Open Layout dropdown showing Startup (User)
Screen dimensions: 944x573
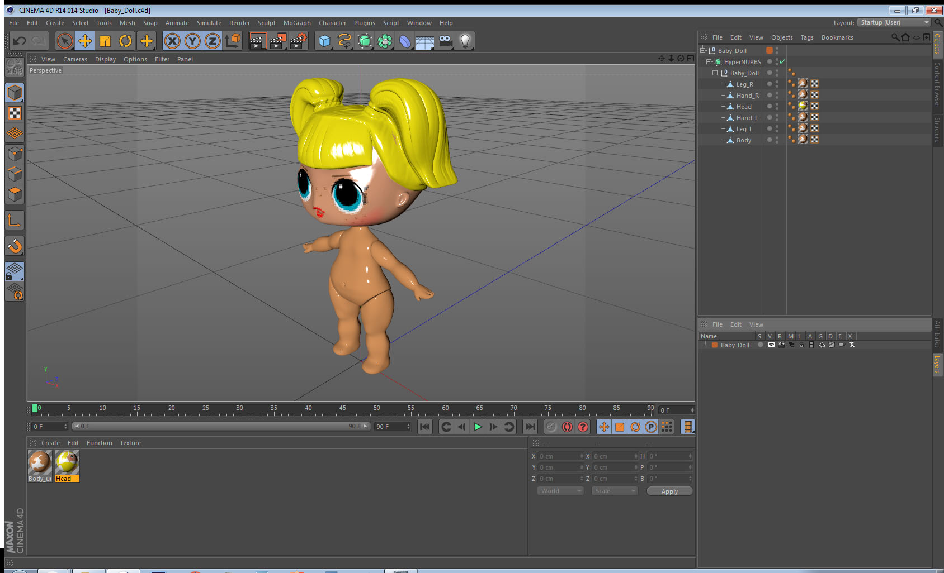coord(895,22)
